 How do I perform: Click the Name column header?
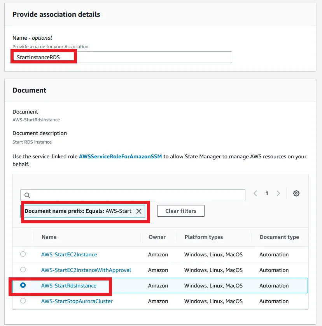click(x=49, y=237)
